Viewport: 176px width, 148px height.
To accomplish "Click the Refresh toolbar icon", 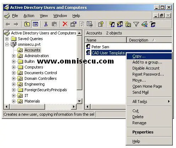I will pos(82,24).
